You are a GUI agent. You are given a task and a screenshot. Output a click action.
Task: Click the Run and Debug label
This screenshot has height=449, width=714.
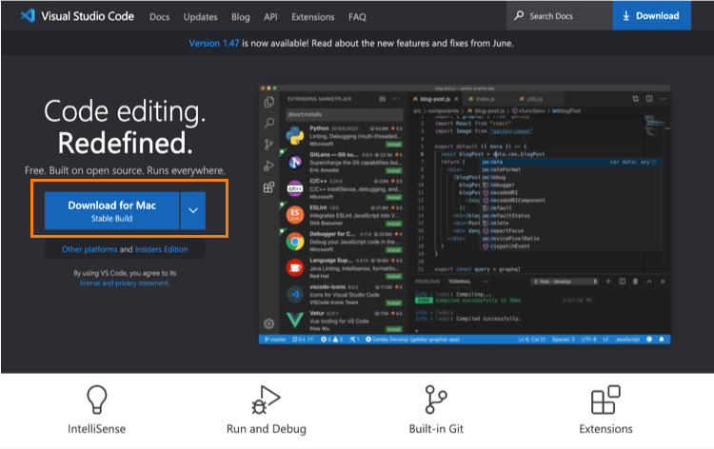[267, 429]
